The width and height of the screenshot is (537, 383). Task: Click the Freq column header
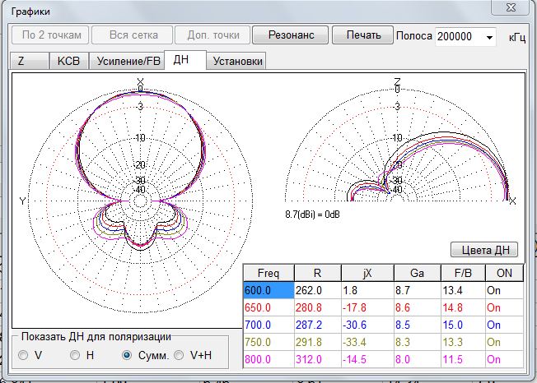(268, 272)
